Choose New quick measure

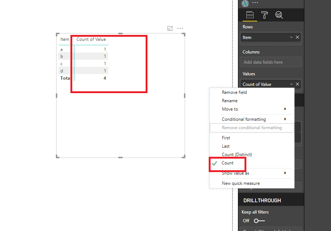pyautogui.click(x=252, y=183)
